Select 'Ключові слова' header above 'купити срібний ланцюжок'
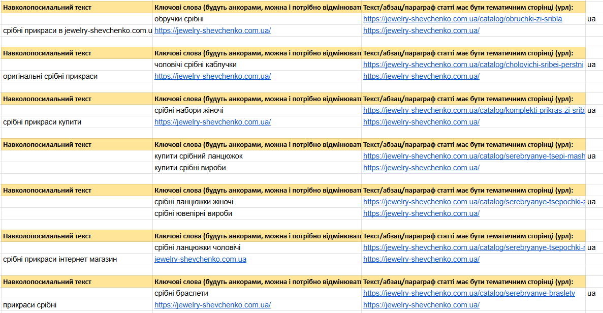Screen dimensions: 603x313 (257, 145)
